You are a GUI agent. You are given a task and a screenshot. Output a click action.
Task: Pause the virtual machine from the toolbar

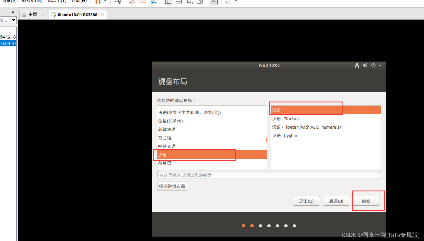pyautogui.click(x=98, y=2)
